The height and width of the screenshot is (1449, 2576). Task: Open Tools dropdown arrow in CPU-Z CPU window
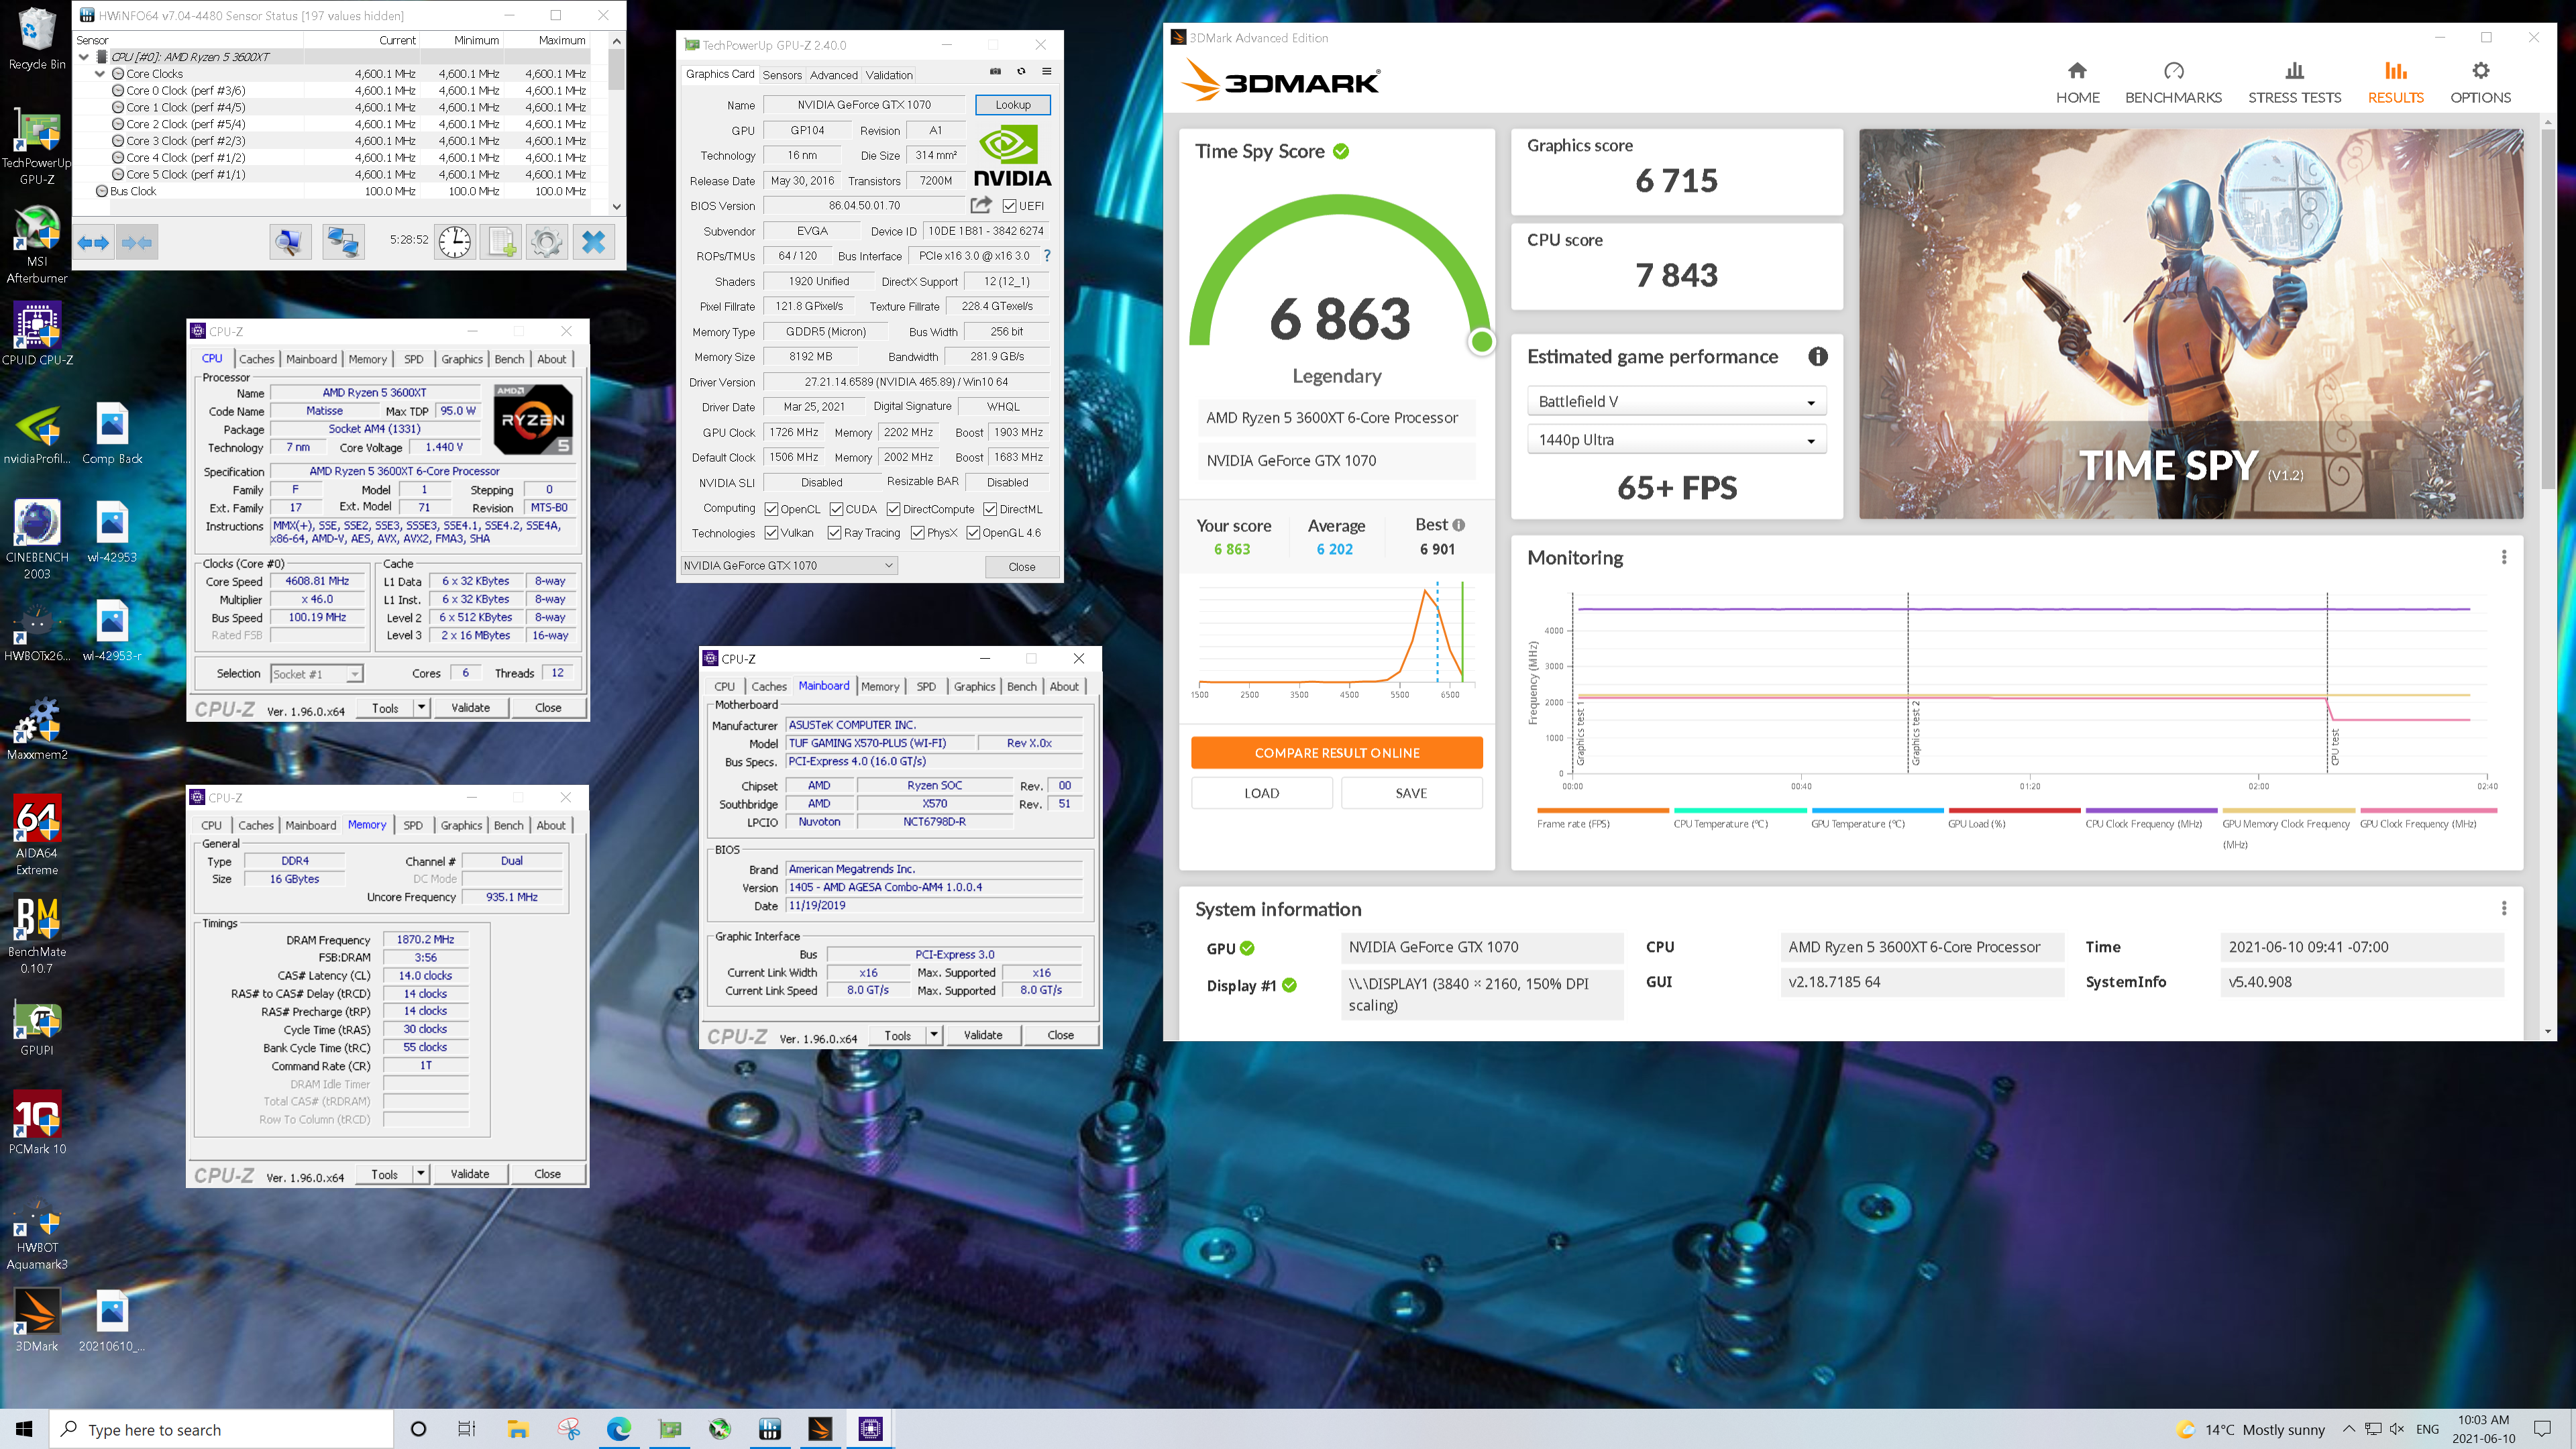tap(421, 708)
